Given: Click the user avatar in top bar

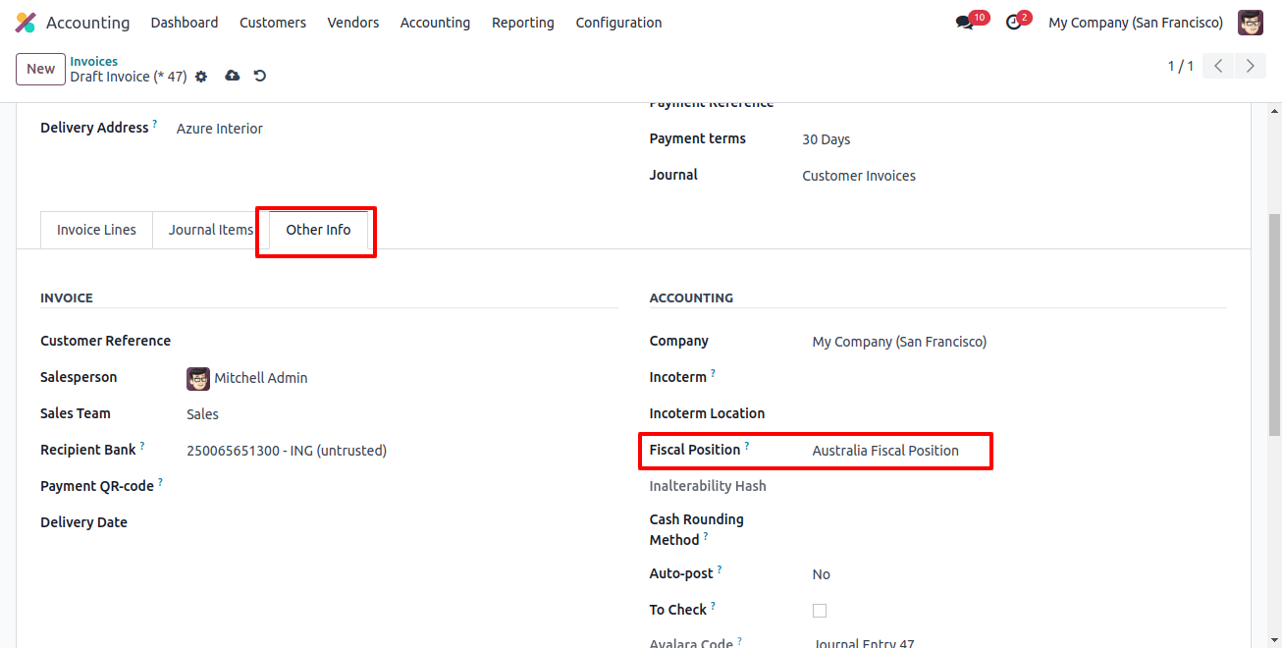Looking at the screenshot, I should [1251, 23].
